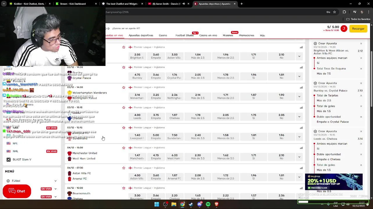Remove Leeds vs Chelsea bet from slip

click(x=361, y=131)
